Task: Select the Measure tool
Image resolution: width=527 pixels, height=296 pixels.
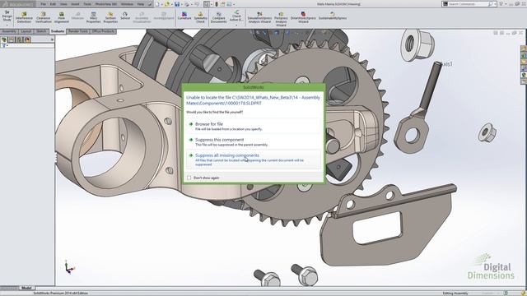Action: point(77,16)
